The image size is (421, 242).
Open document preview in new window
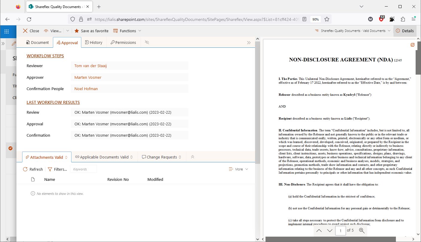(x=412, y=45)
